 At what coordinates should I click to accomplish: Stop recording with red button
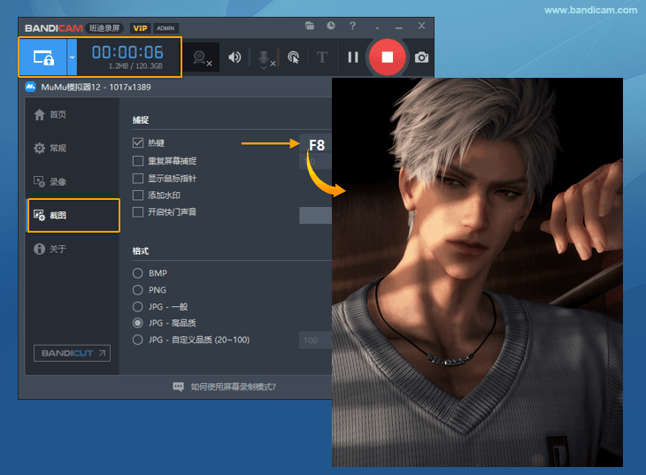[x=388, y=57]
